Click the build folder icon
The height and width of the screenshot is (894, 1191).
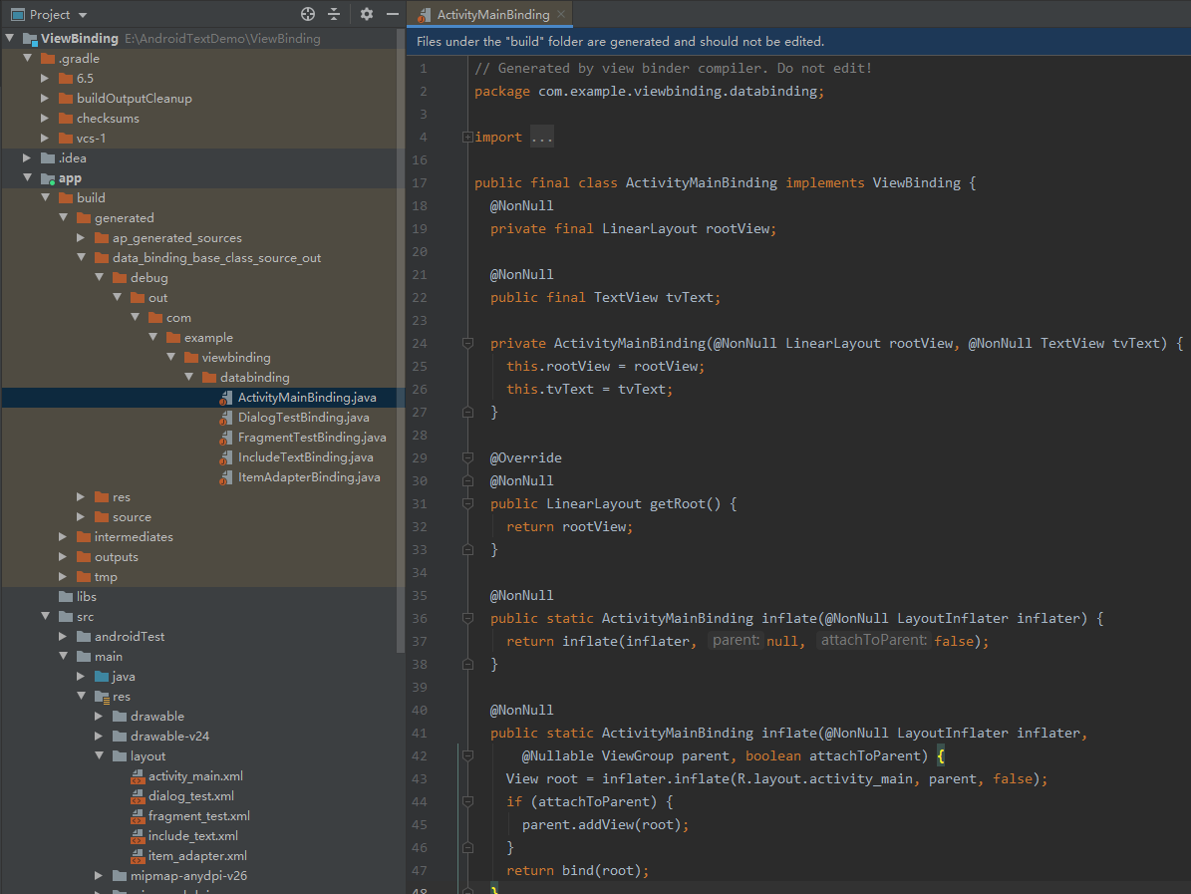click(x=66, y=198)
